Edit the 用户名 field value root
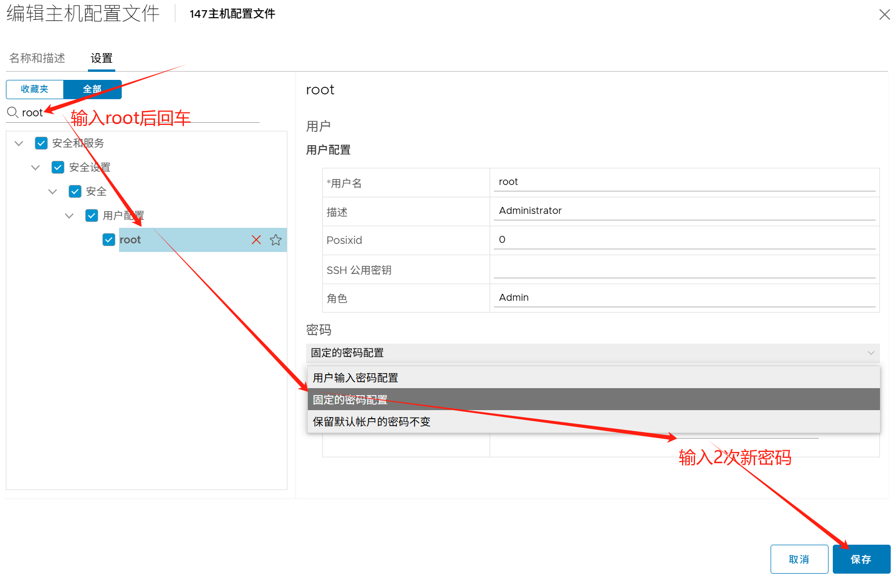 point(684,182)
